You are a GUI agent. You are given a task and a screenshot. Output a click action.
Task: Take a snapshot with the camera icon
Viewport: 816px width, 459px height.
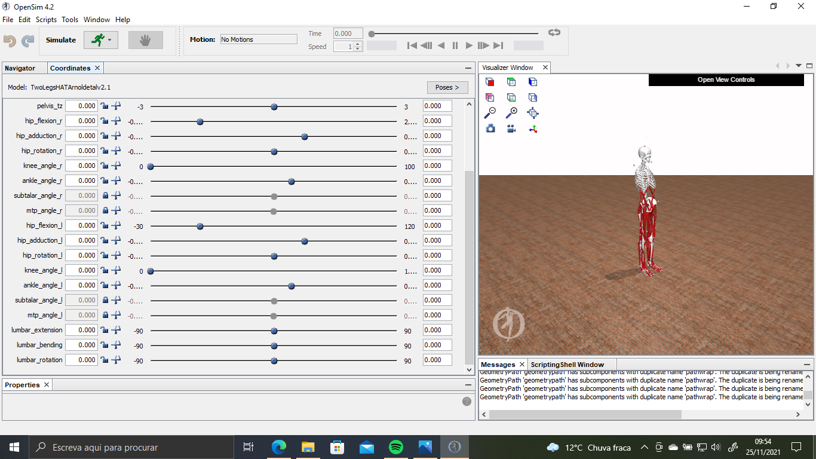490,128
